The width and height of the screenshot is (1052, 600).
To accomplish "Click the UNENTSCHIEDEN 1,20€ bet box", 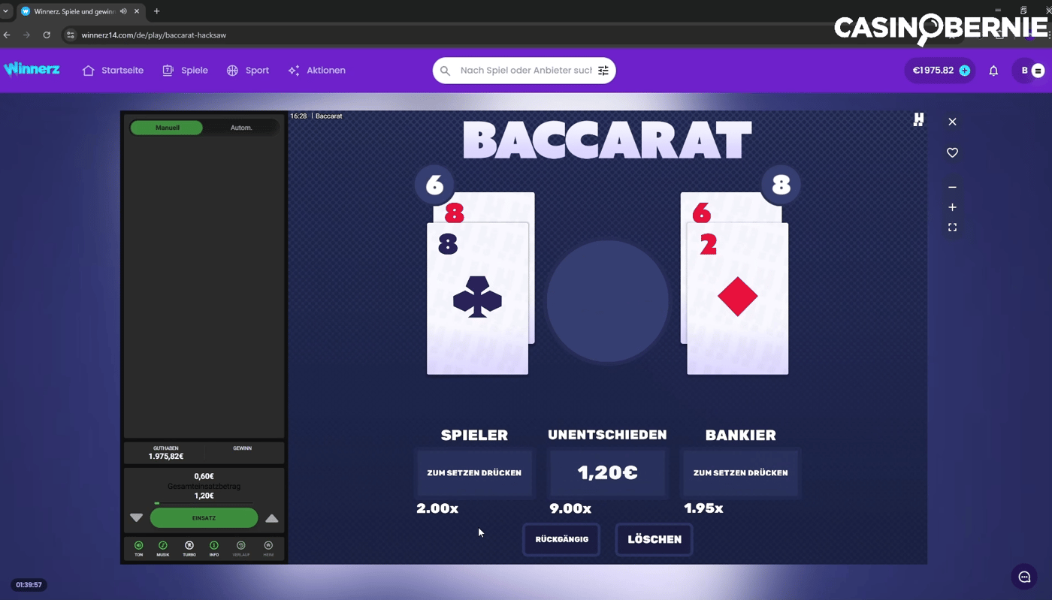I will [607, 473].
